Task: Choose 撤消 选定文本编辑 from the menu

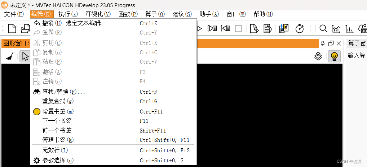Action: [114, 23]
